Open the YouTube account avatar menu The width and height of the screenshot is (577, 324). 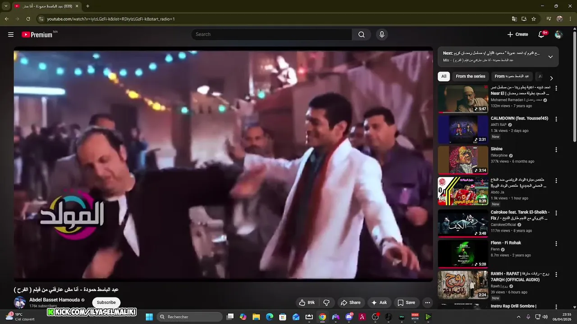[x=559, y=35]
